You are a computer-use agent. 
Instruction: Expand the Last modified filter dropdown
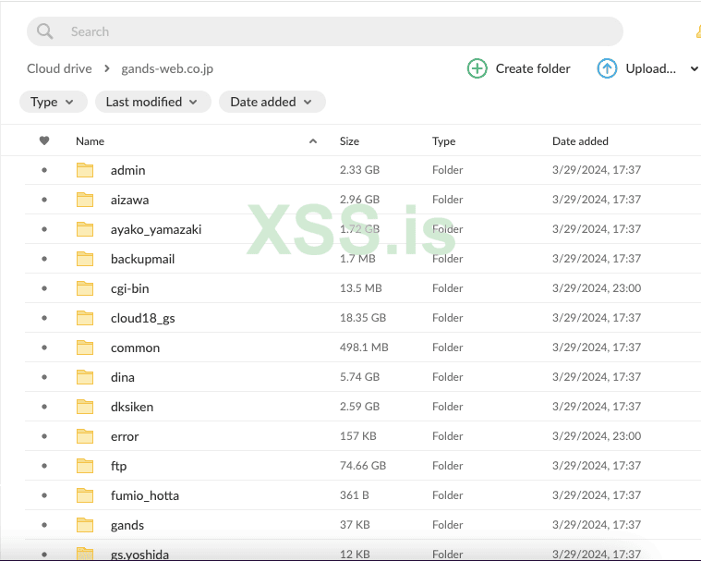[x=153, y=102]
